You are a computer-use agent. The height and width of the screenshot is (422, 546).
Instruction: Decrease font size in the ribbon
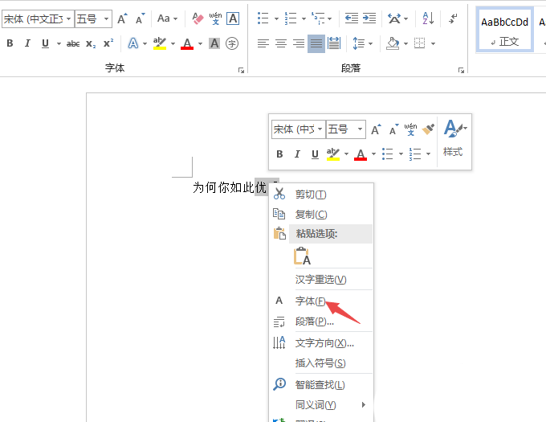click(141, 18)
